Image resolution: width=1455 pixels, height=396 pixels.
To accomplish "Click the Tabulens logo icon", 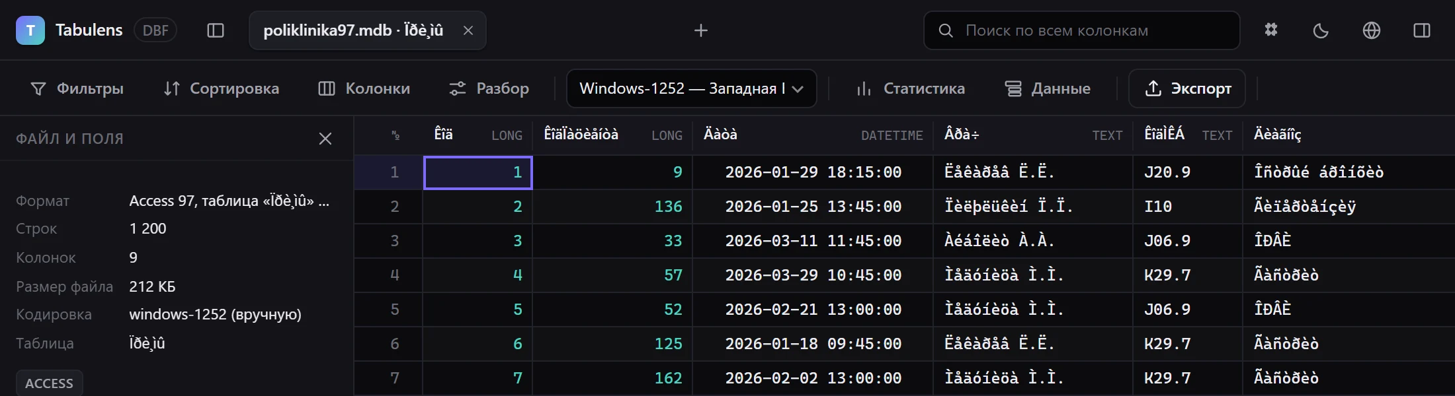I will click(x=30, y=30).
